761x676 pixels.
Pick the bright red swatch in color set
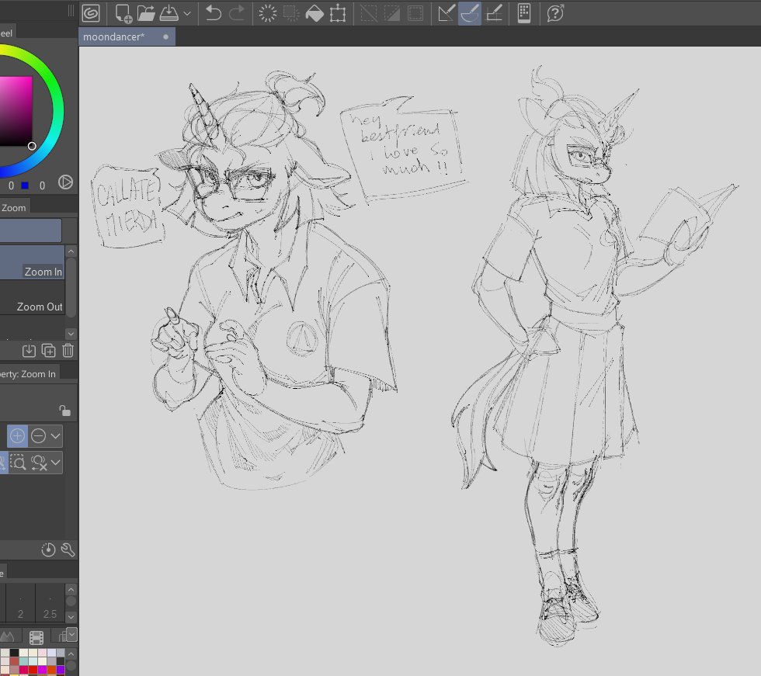[33, 671]
